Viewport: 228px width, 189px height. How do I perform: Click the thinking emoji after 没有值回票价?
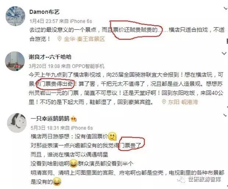pyautogui.click(x=113, y=136)
